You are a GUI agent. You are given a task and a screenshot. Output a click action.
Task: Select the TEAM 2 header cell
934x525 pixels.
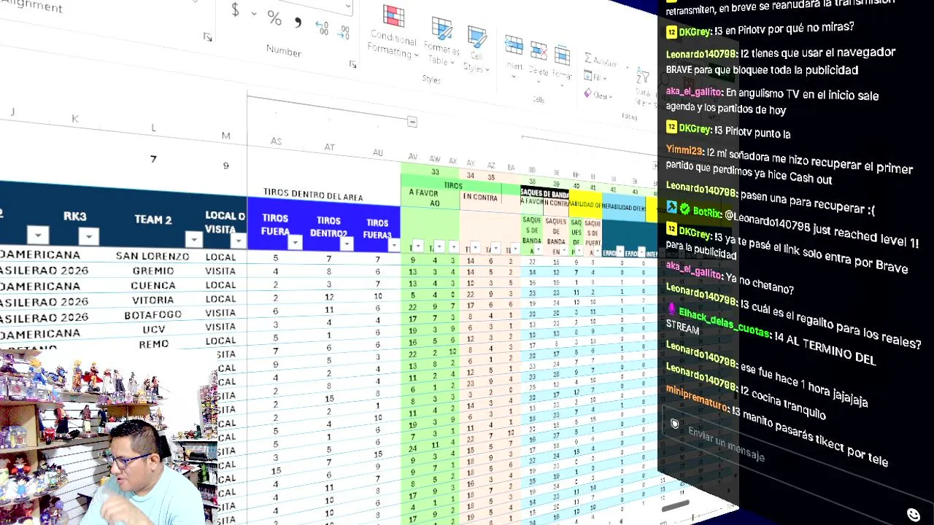[153, 219]
